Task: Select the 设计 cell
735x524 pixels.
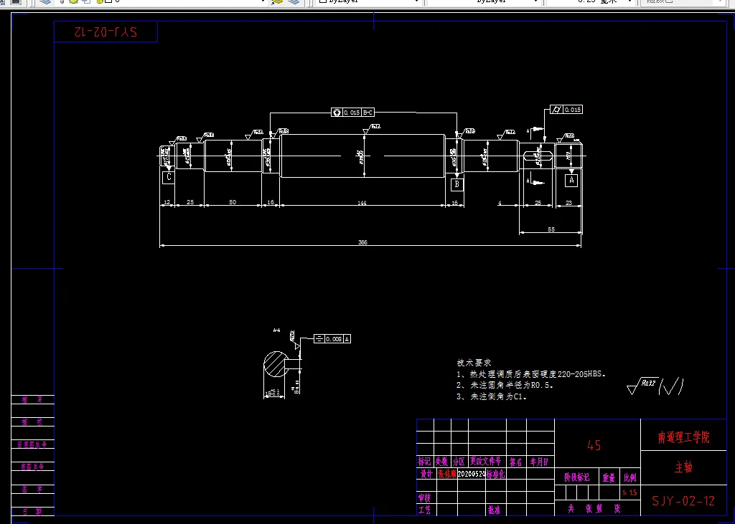Action: click(x=426, y=474)
